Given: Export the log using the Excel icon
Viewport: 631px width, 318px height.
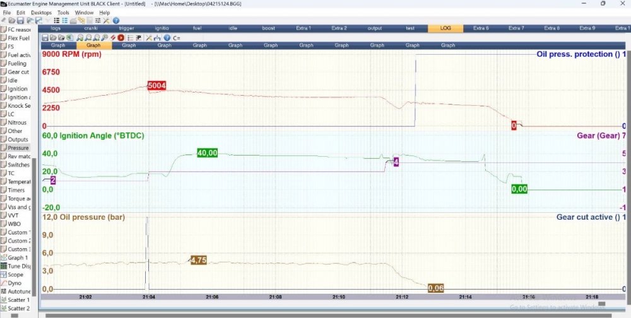Looking at the screenshot, I should point(69,38).
